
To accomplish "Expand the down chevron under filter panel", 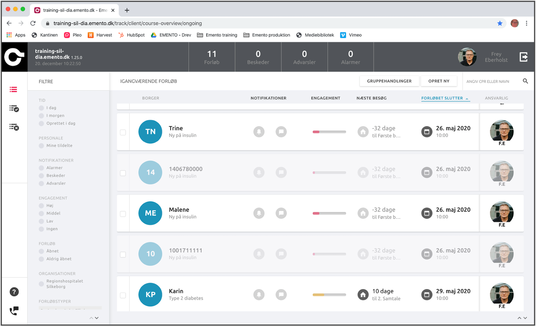I will [x=97, y=318].
